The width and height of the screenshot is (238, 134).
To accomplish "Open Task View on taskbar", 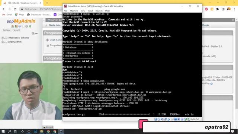I will pyautogui.click(x=16, y=131).
